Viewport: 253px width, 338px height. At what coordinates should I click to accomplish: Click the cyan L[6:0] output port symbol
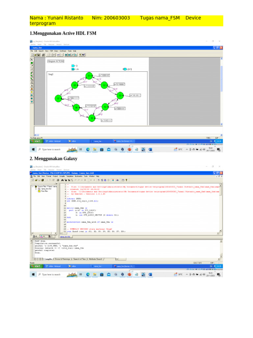[125, 69]
